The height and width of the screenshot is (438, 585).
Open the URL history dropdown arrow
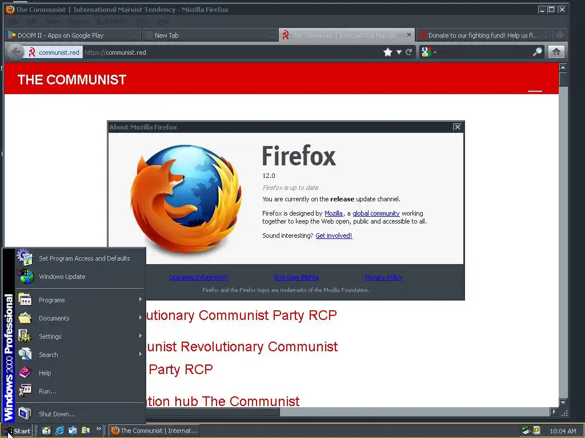click(x=399, y=52)
